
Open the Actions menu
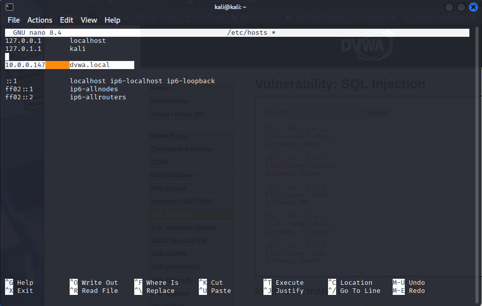click(x=40, y=20)
